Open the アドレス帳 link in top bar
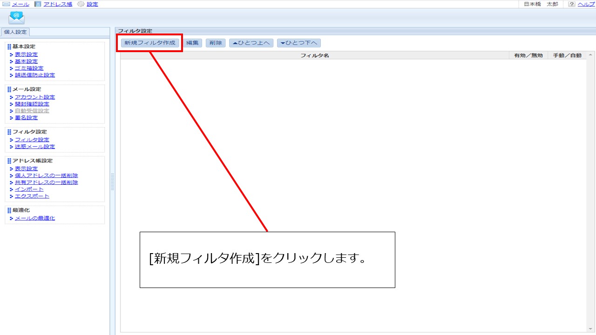The height and width of the screenshot is (335, 596). 58,4
